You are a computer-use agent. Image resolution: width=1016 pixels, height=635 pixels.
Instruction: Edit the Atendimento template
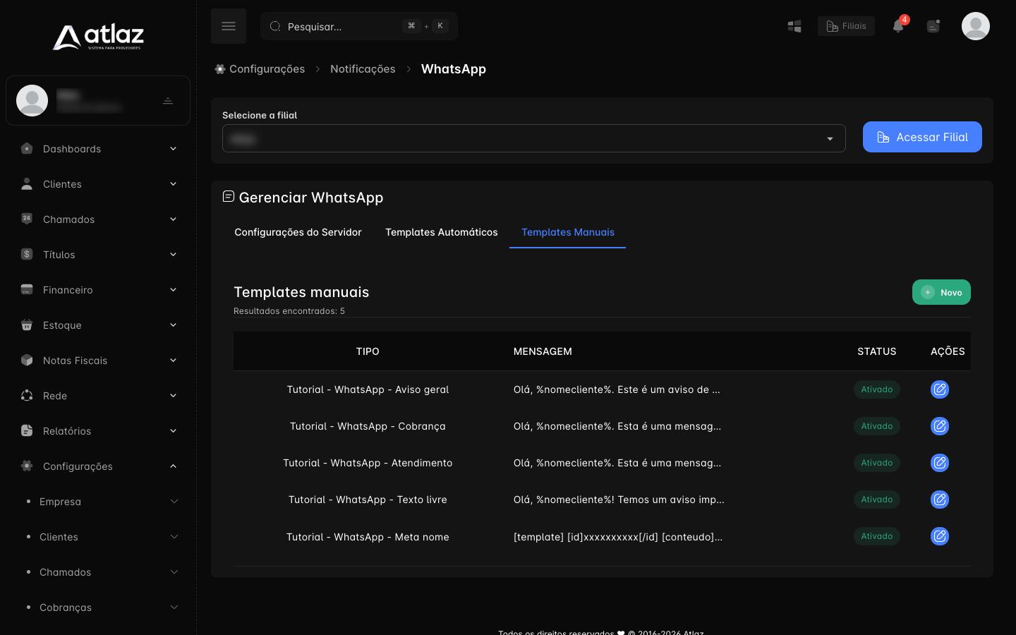940,463
